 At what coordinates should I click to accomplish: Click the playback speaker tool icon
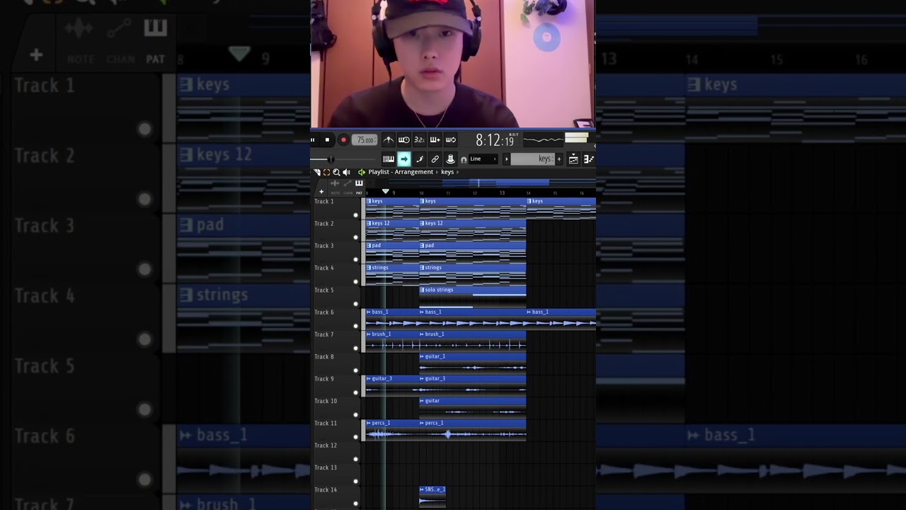click(x=346, y=172)
